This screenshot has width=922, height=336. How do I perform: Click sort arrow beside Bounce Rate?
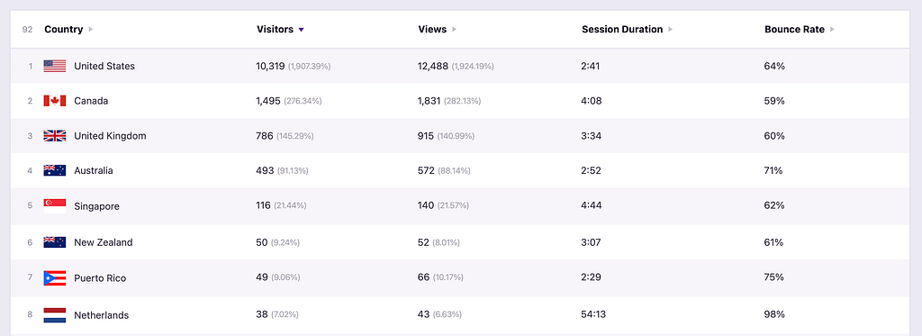click(x=832, y=30)
